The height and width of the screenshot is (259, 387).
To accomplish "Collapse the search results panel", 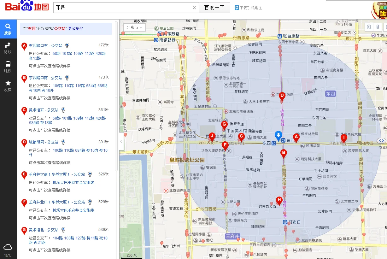I will 121,142.
